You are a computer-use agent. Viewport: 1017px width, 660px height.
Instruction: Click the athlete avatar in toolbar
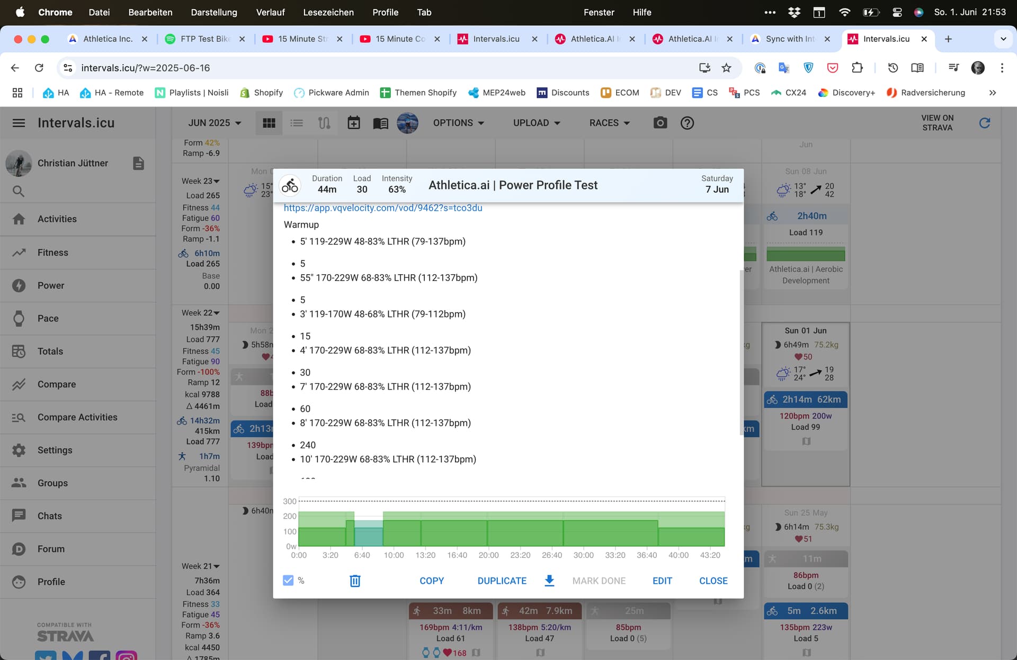(407, 123)
